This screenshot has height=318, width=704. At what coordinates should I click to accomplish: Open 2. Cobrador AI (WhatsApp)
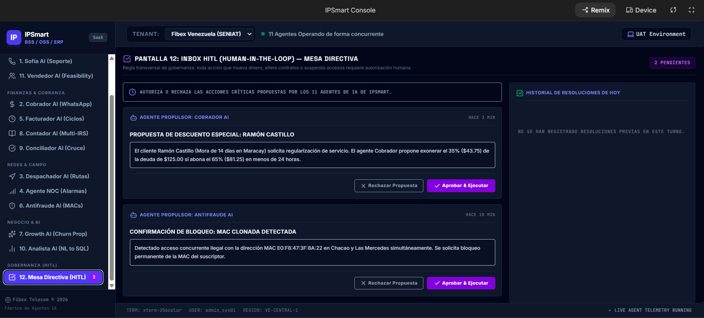click(54, 104)
